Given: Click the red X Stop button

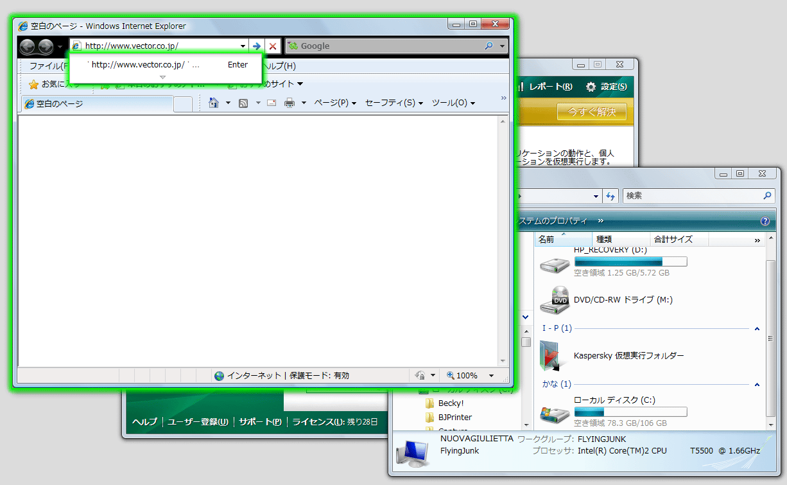Looking at the screenshot, I should [x=273, y=46].
